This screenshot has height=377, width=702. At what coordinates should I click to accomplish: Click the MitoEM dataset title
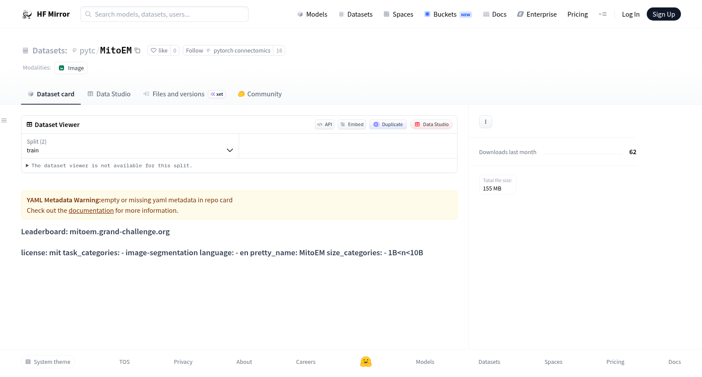click(116, 50)
